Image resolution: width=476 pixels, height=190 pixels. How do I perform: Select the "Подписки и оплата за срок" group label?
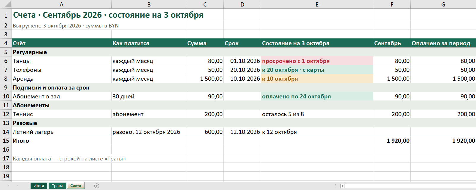pyautogui.click(x=61, y=87)
